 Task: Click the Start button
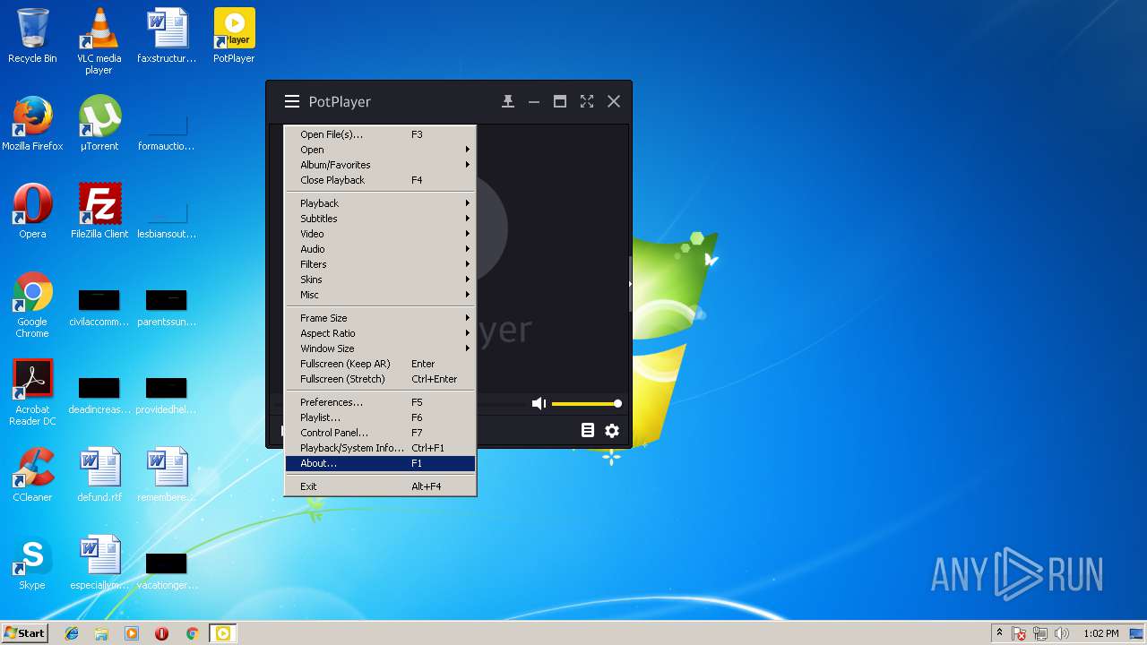(25, 633)
